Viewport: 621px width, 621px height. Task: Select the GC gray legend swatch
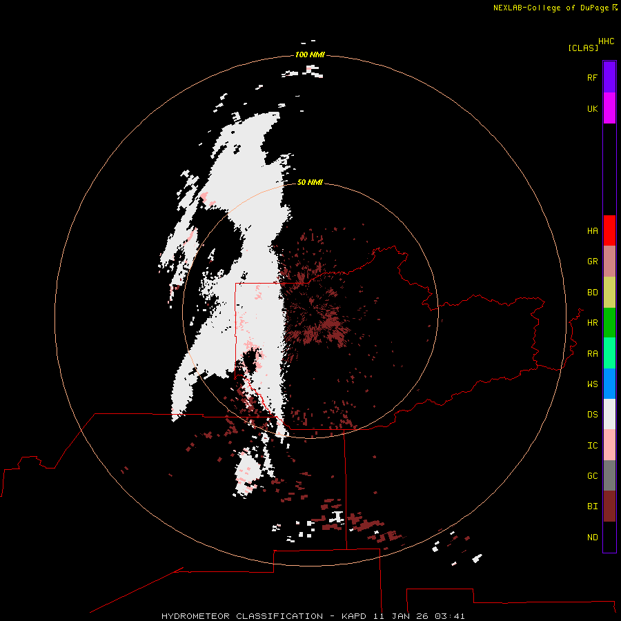(x=609, y=475)
